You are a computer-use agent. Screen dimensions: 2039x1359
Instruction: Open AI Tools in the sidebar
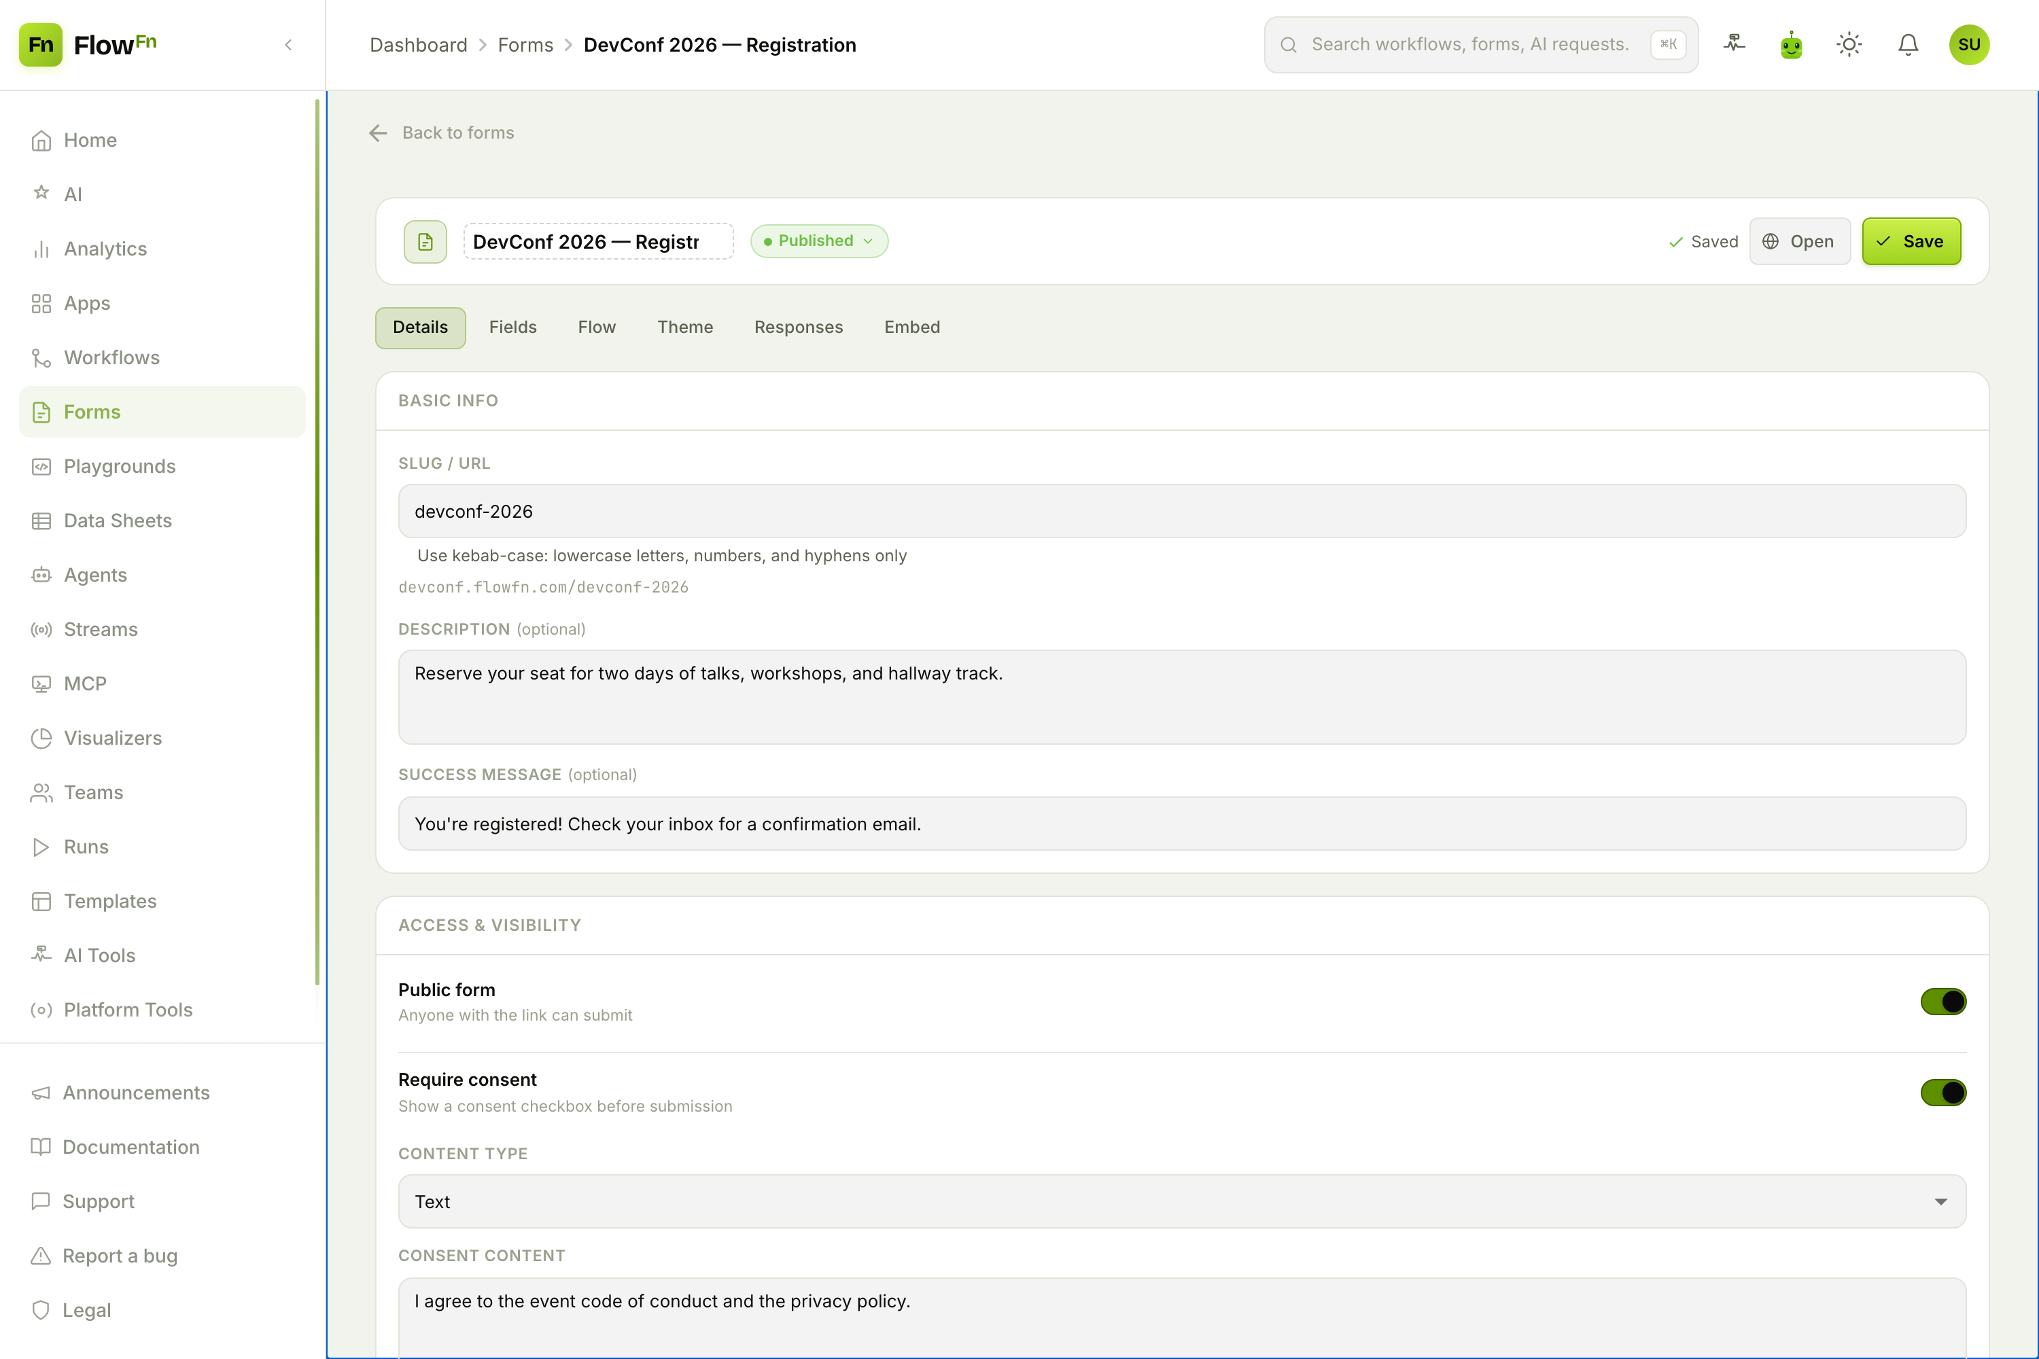point(162,955)
